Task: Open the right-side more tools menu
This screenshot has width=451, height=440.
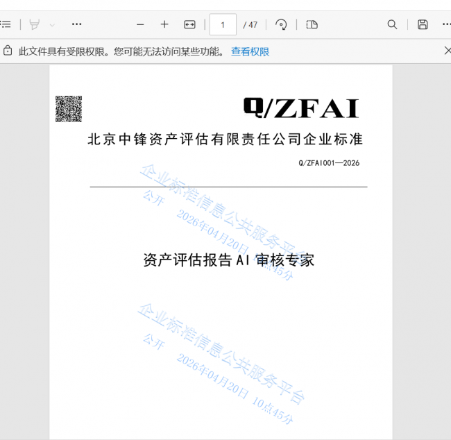Action: pyautogui.click(x=446, y=24)
